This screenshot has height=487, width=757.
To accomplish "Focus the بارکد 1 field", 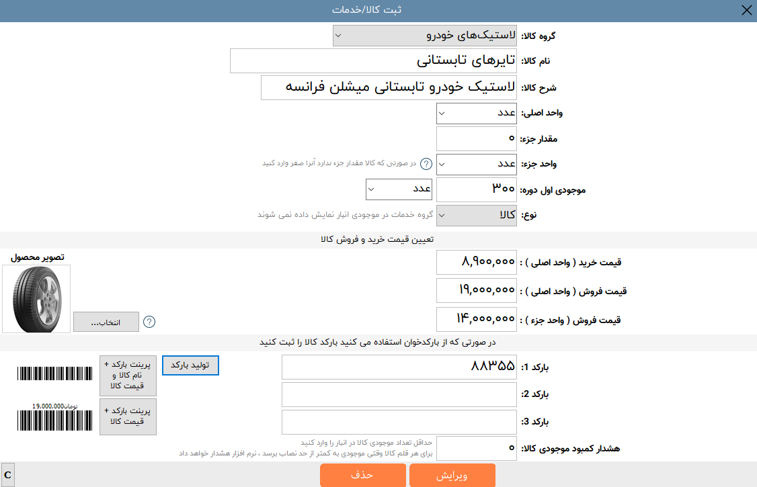I will point(399,367).
